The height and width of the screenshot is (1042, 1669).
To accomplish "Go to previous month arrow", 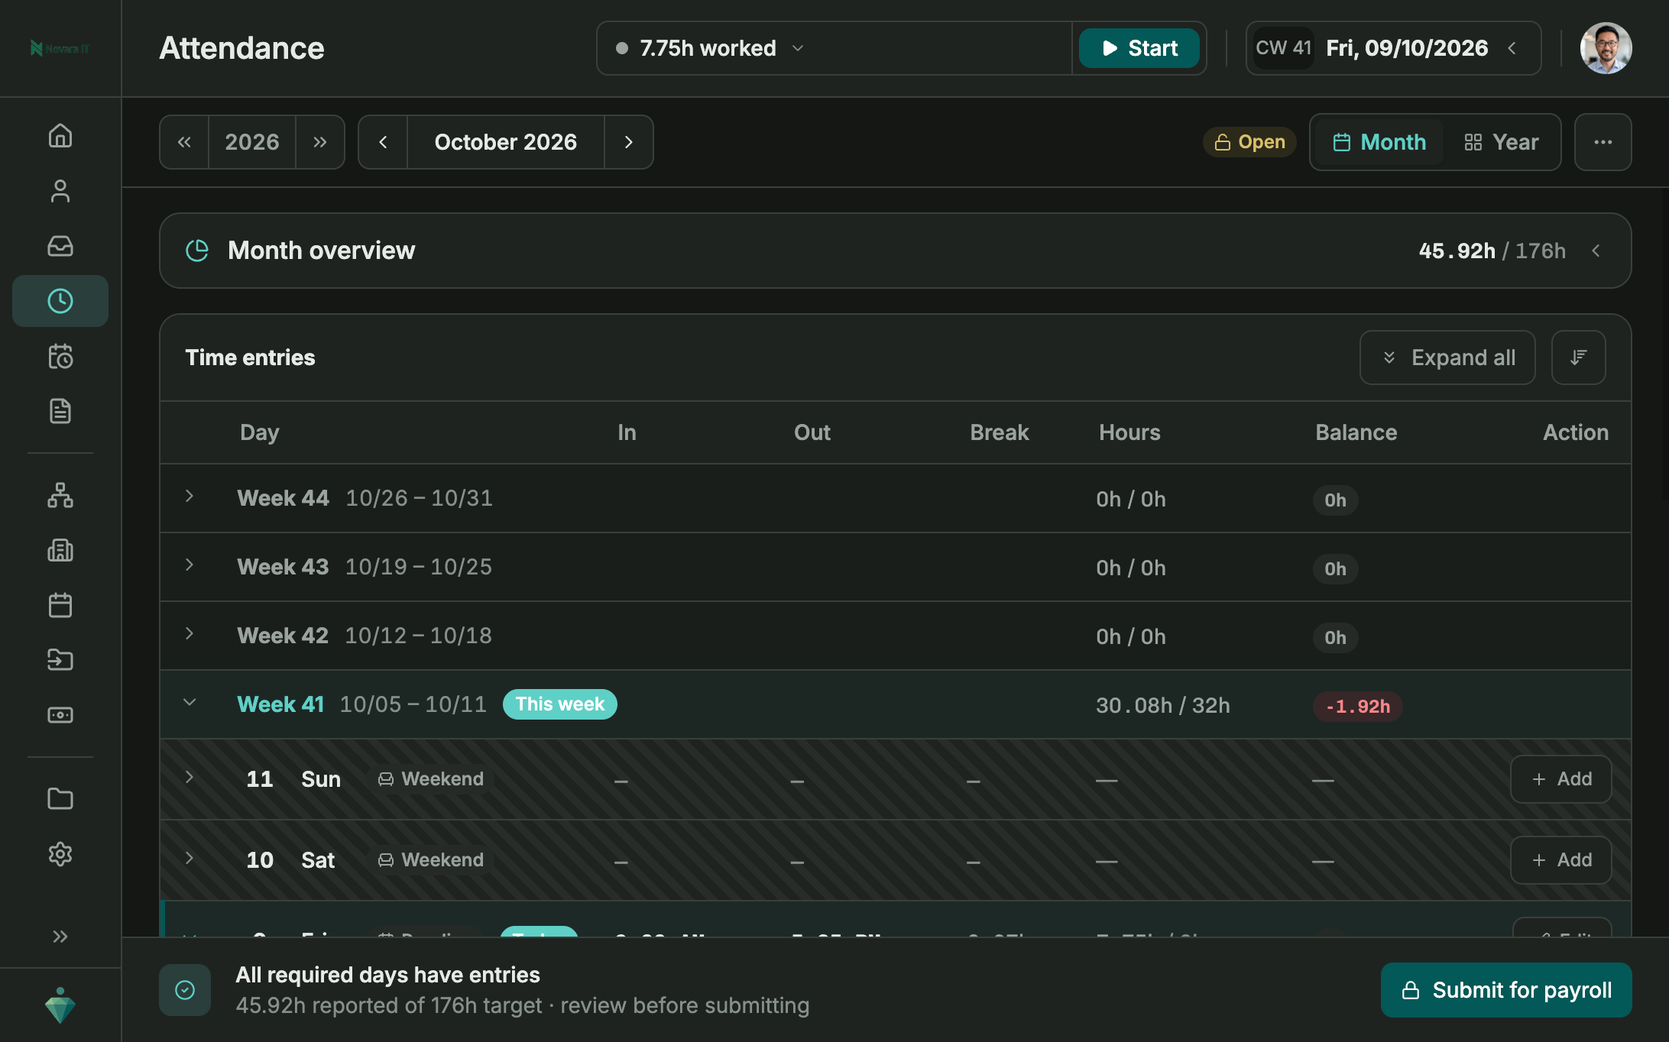I will 383,142.
